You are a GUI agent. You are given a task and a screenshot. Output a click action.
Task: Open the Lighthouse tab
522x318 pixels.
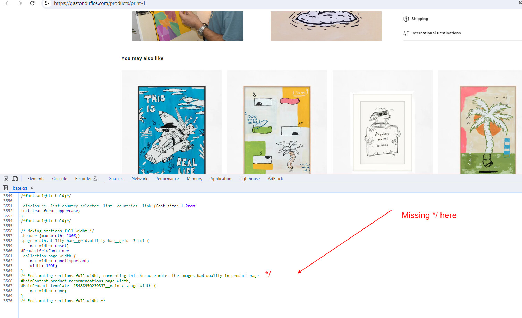(x=249, y=179)
